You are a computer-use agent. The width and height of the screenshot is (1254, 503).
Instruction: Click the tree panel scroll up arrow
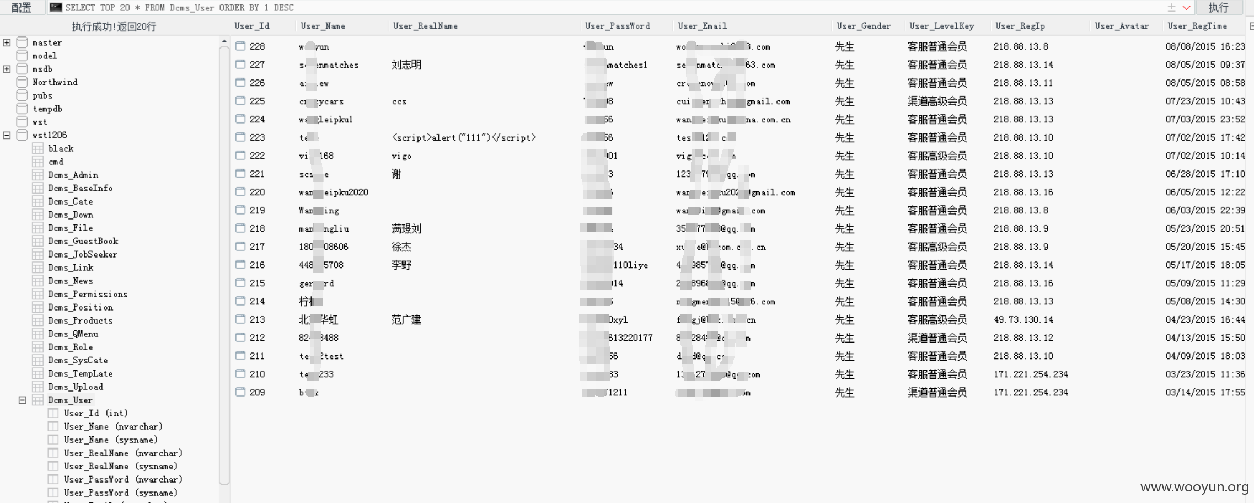tap(224, 41)
